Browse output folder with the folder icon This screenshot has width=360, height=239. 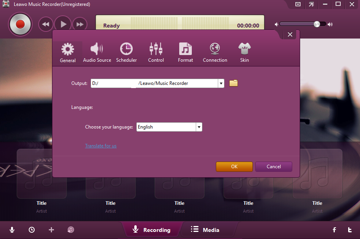tap(234, 83)
